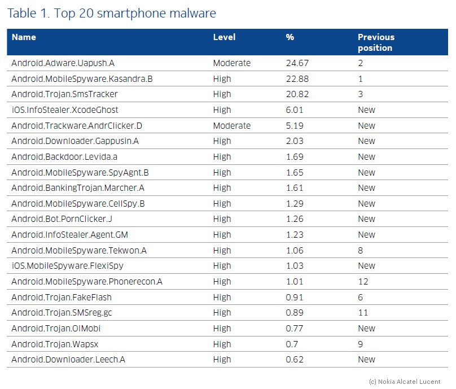Click Android.Trojan.SmsTracker in the table
Viewport: 456px width, 389px height.
coord(64,94)
